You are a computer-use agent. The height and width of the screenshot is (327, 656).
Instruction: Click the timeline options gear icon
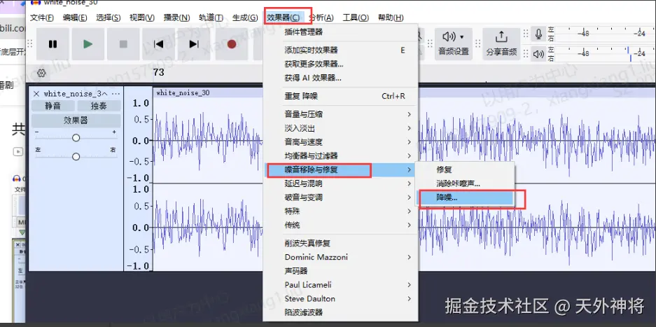tap(41, 73)
